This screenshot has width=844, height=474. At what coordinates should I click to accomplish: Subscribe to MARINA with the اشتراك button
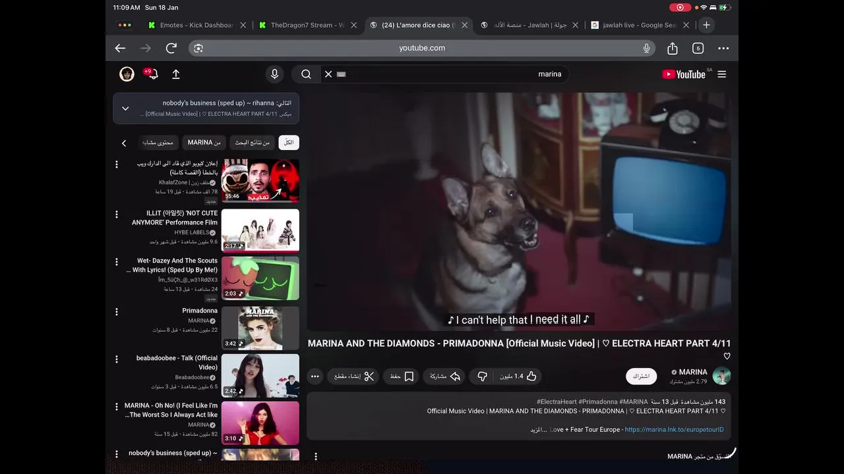641,377
